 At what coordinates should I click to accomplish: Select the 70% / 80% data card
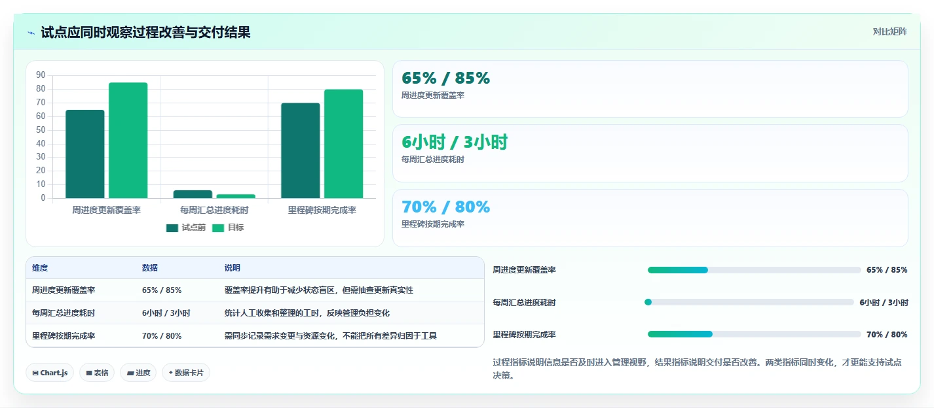650,218
